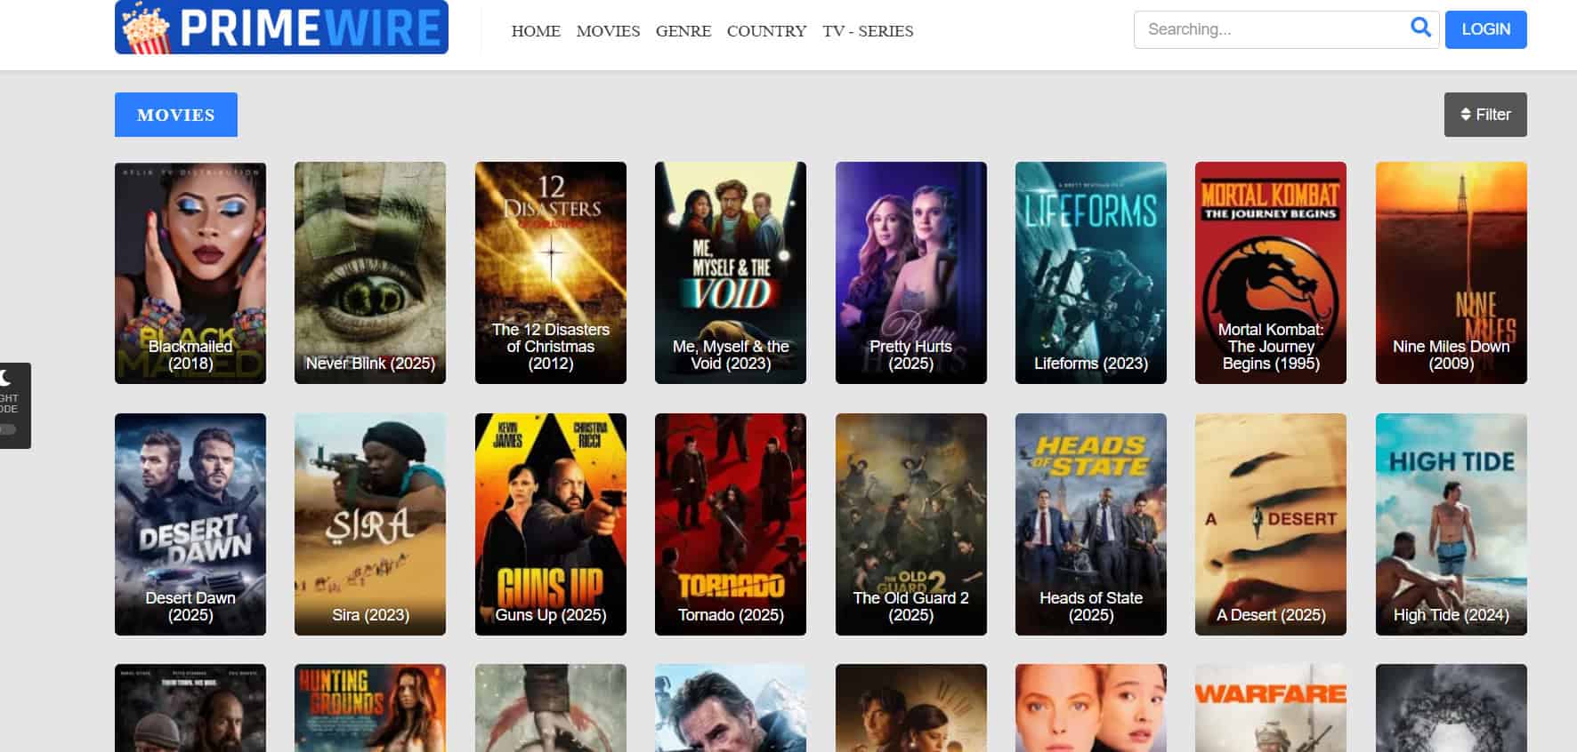The width and height of the screenshot is (1577, 752).
Task: Open the Filter dropdown
Action: [x=1484, y=115]
